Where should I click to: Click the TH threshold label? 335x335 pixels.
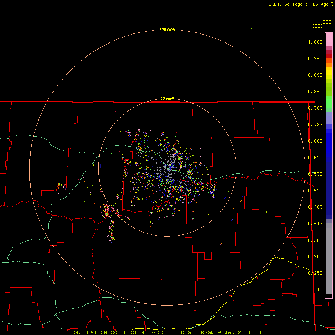[320, 290]
